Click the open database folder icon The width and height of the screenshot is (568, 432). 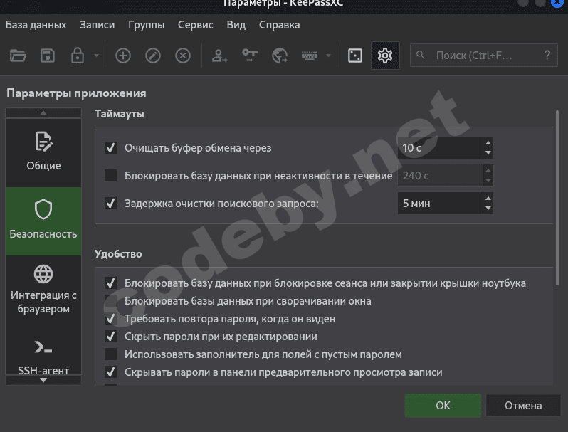point(18,56)
